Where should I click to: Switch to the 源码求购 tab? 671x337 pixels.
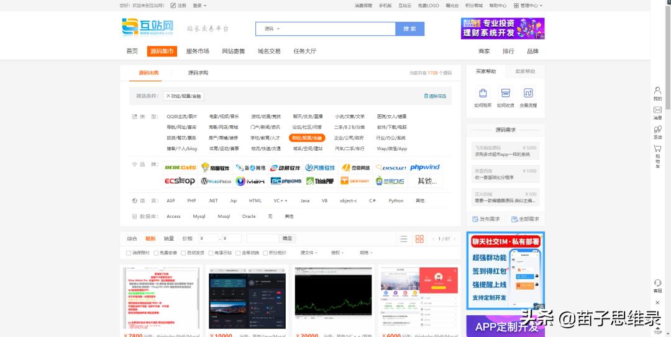click(x=198, y=73)
